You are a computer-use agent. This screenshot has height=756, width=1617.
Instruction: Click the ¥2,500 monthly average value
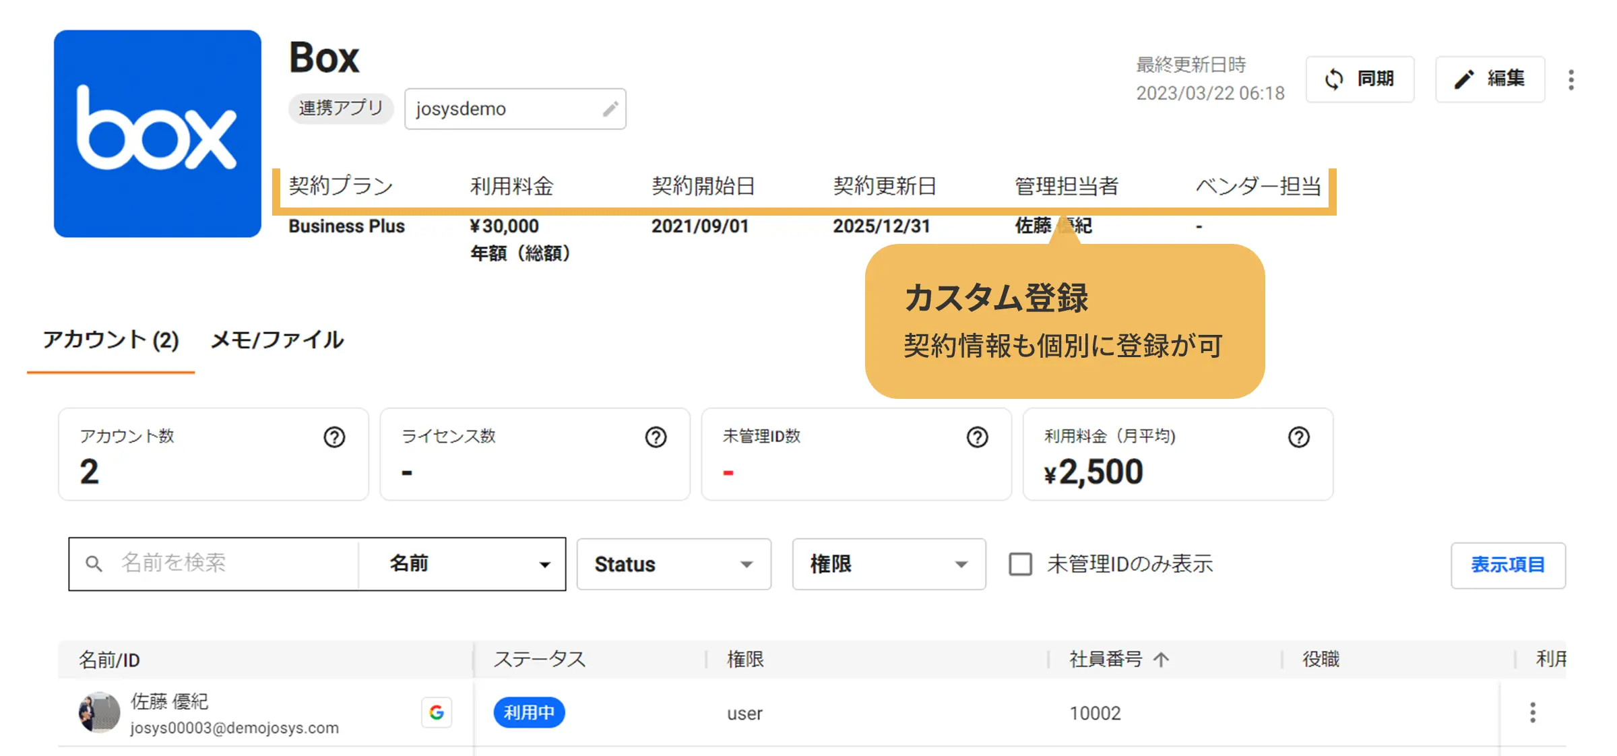coord(1093,472)
